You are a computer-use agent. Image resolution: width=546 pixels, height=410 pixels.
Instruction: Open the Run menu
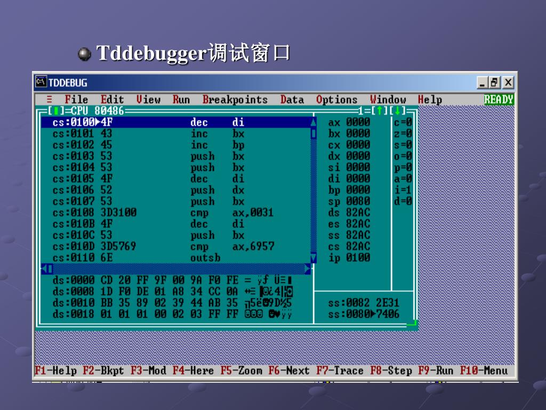point(181,99)
